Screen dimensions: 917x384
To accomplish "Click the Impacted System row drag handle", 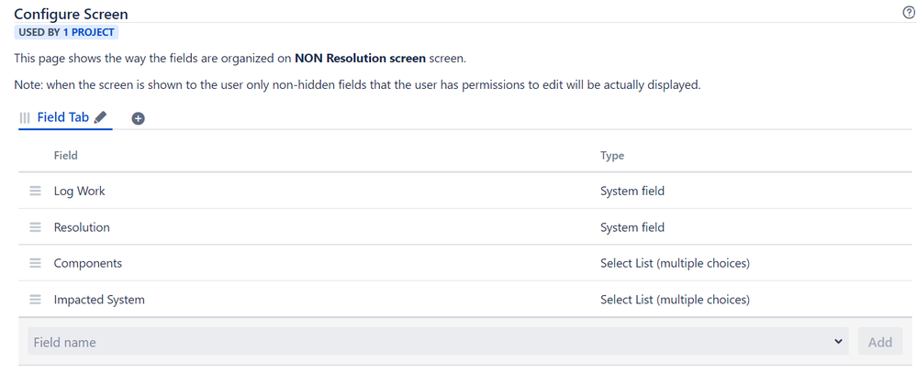I will tap(36, 300).
